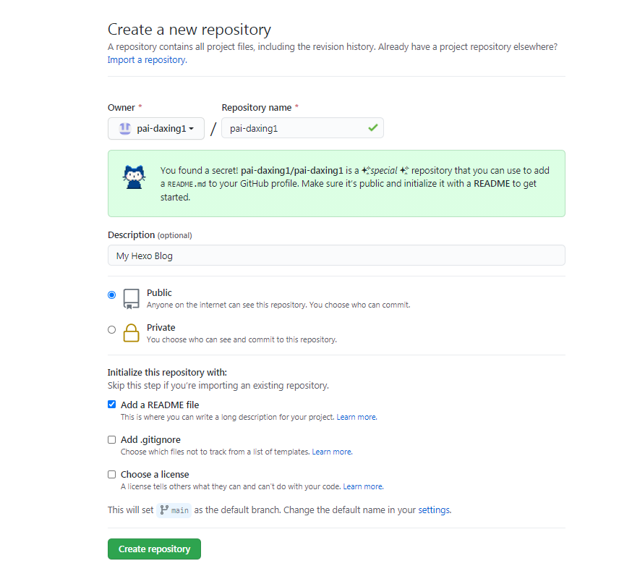
Task: Click the Initialize this repository with heading
Action: [167, 372]
